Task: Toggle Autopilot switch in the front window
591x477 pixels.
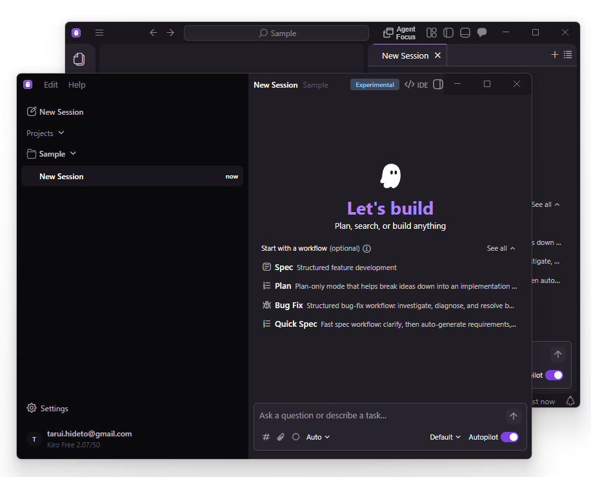Action: (510, 437)
